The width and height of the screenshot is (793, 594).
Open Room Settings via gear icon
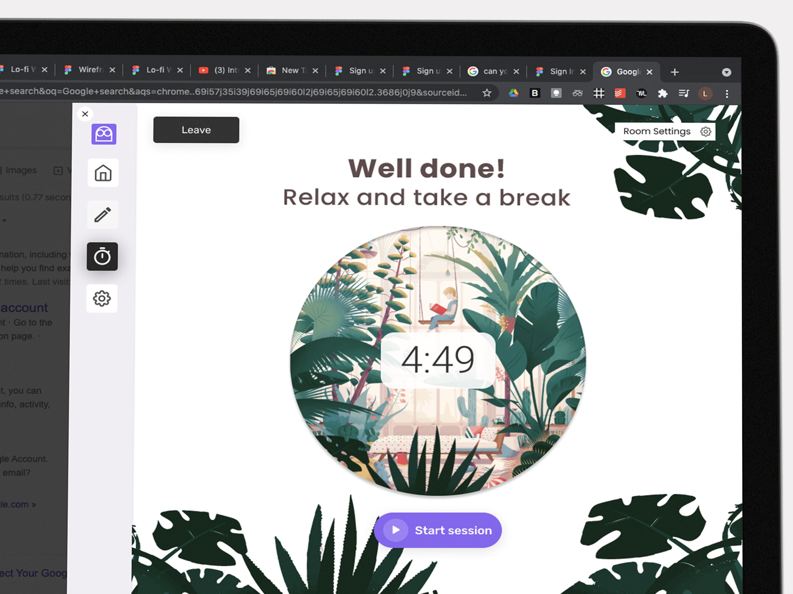706,131
